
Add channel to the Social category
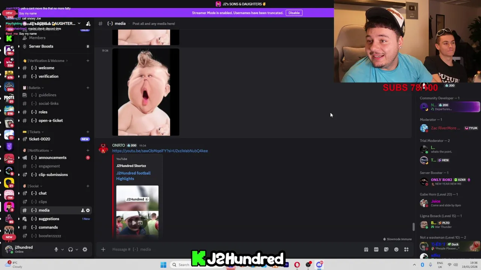tap(88, 186)
